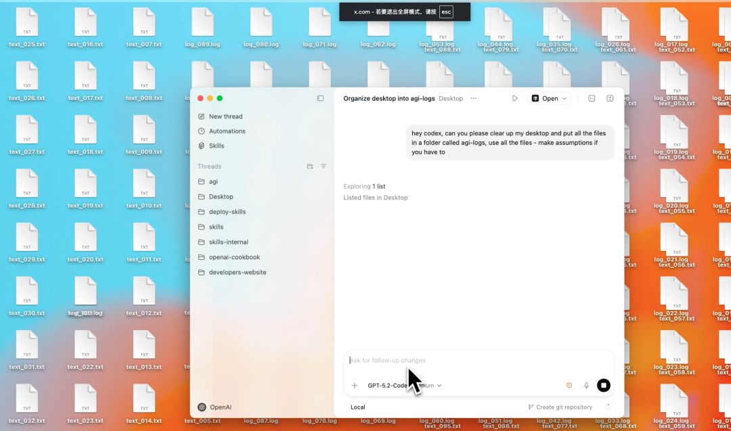Toggle the terminal panel icon
731x431 pixels.
tap(592, 98)
